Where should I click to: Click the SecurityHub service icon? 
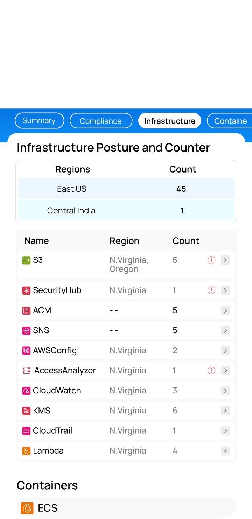click(26, 290)
